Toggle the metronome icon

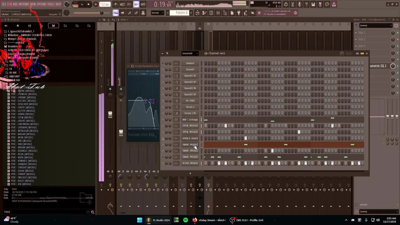[x=116, y=4]
